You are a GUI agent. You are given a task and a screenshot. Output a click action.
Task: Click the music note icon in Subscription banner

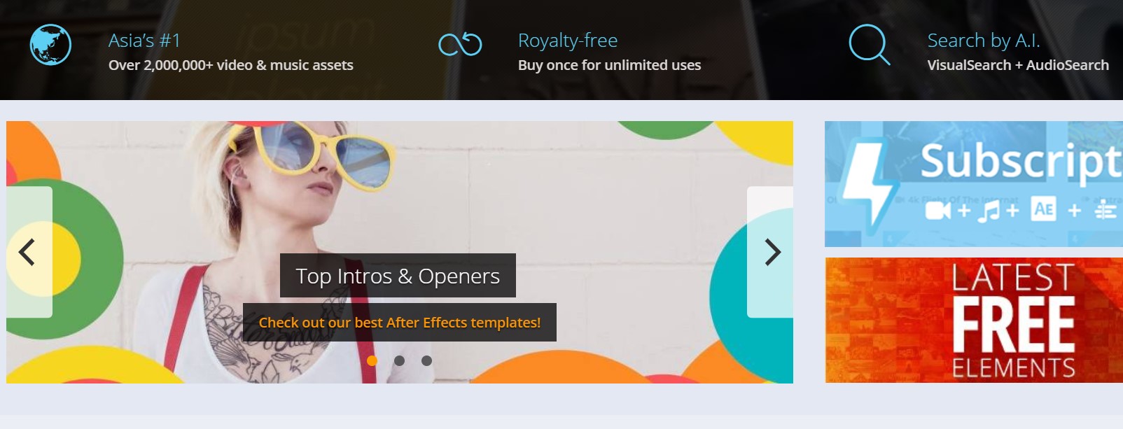point(990,210)
